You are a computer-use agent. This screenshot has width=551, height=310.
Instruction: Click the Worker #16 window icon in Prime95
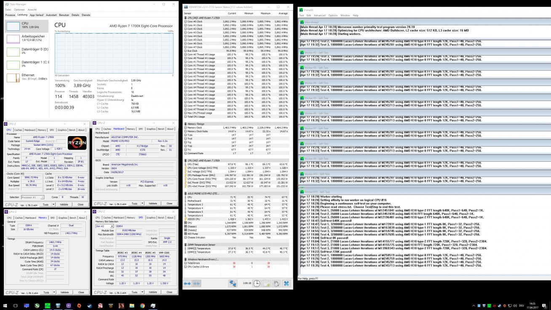pos(302,192)
